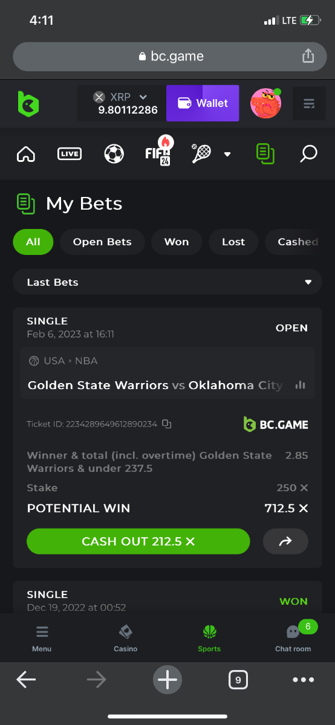The height and width of the screenshot is (725, 335).
Task: Filter bets by Won
Action: click(177, 242)
